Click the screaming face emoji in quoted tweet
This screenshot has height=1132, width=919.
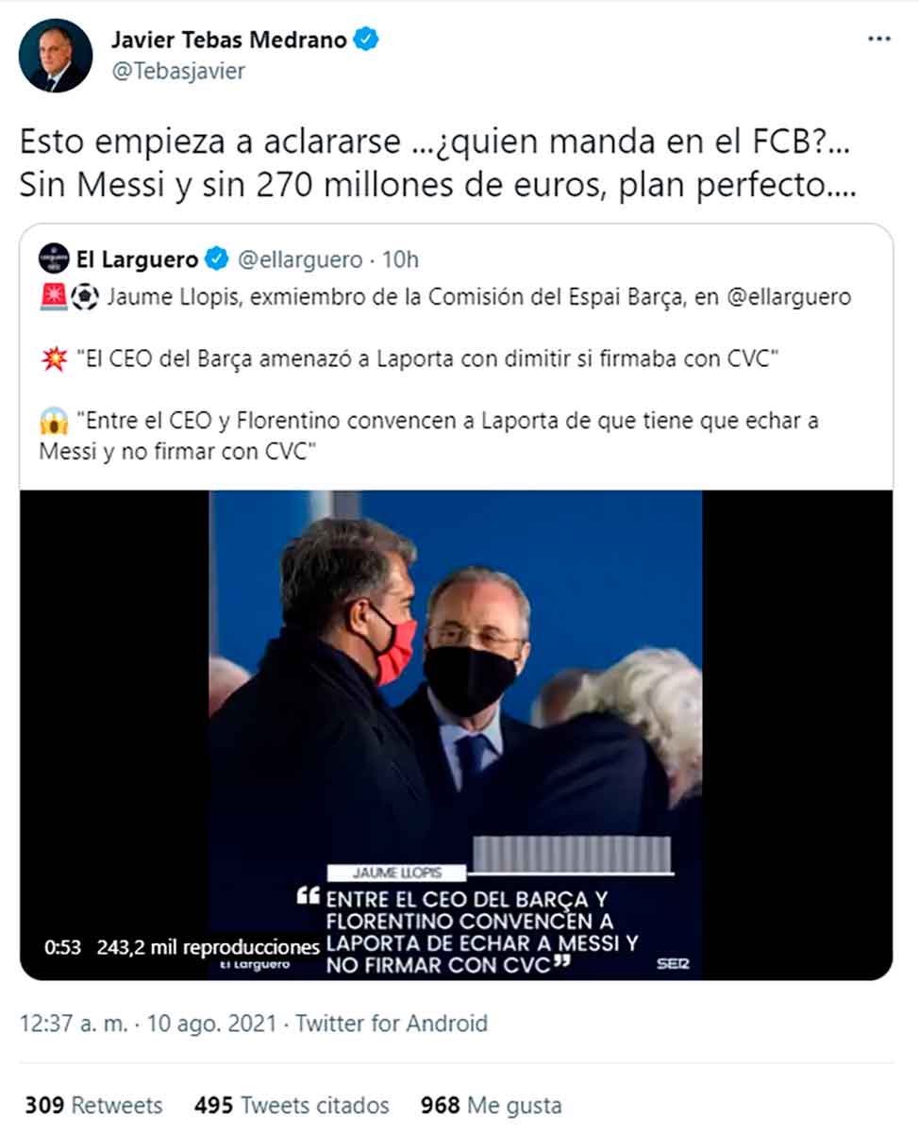click(53, 421)
